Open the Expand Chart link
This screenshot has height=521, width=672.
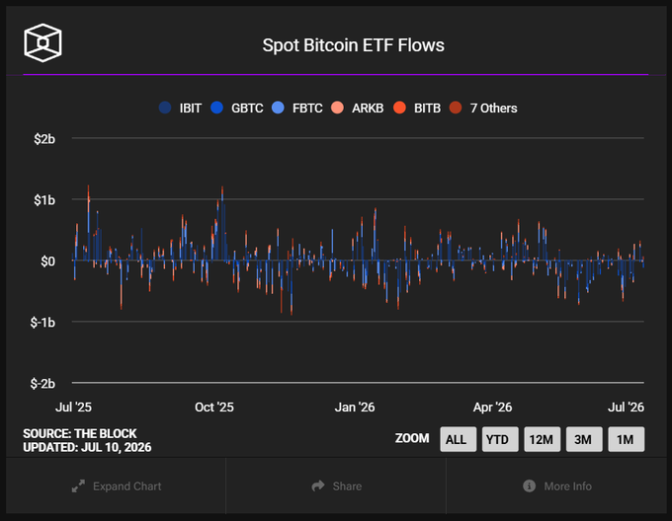[126, 486]
